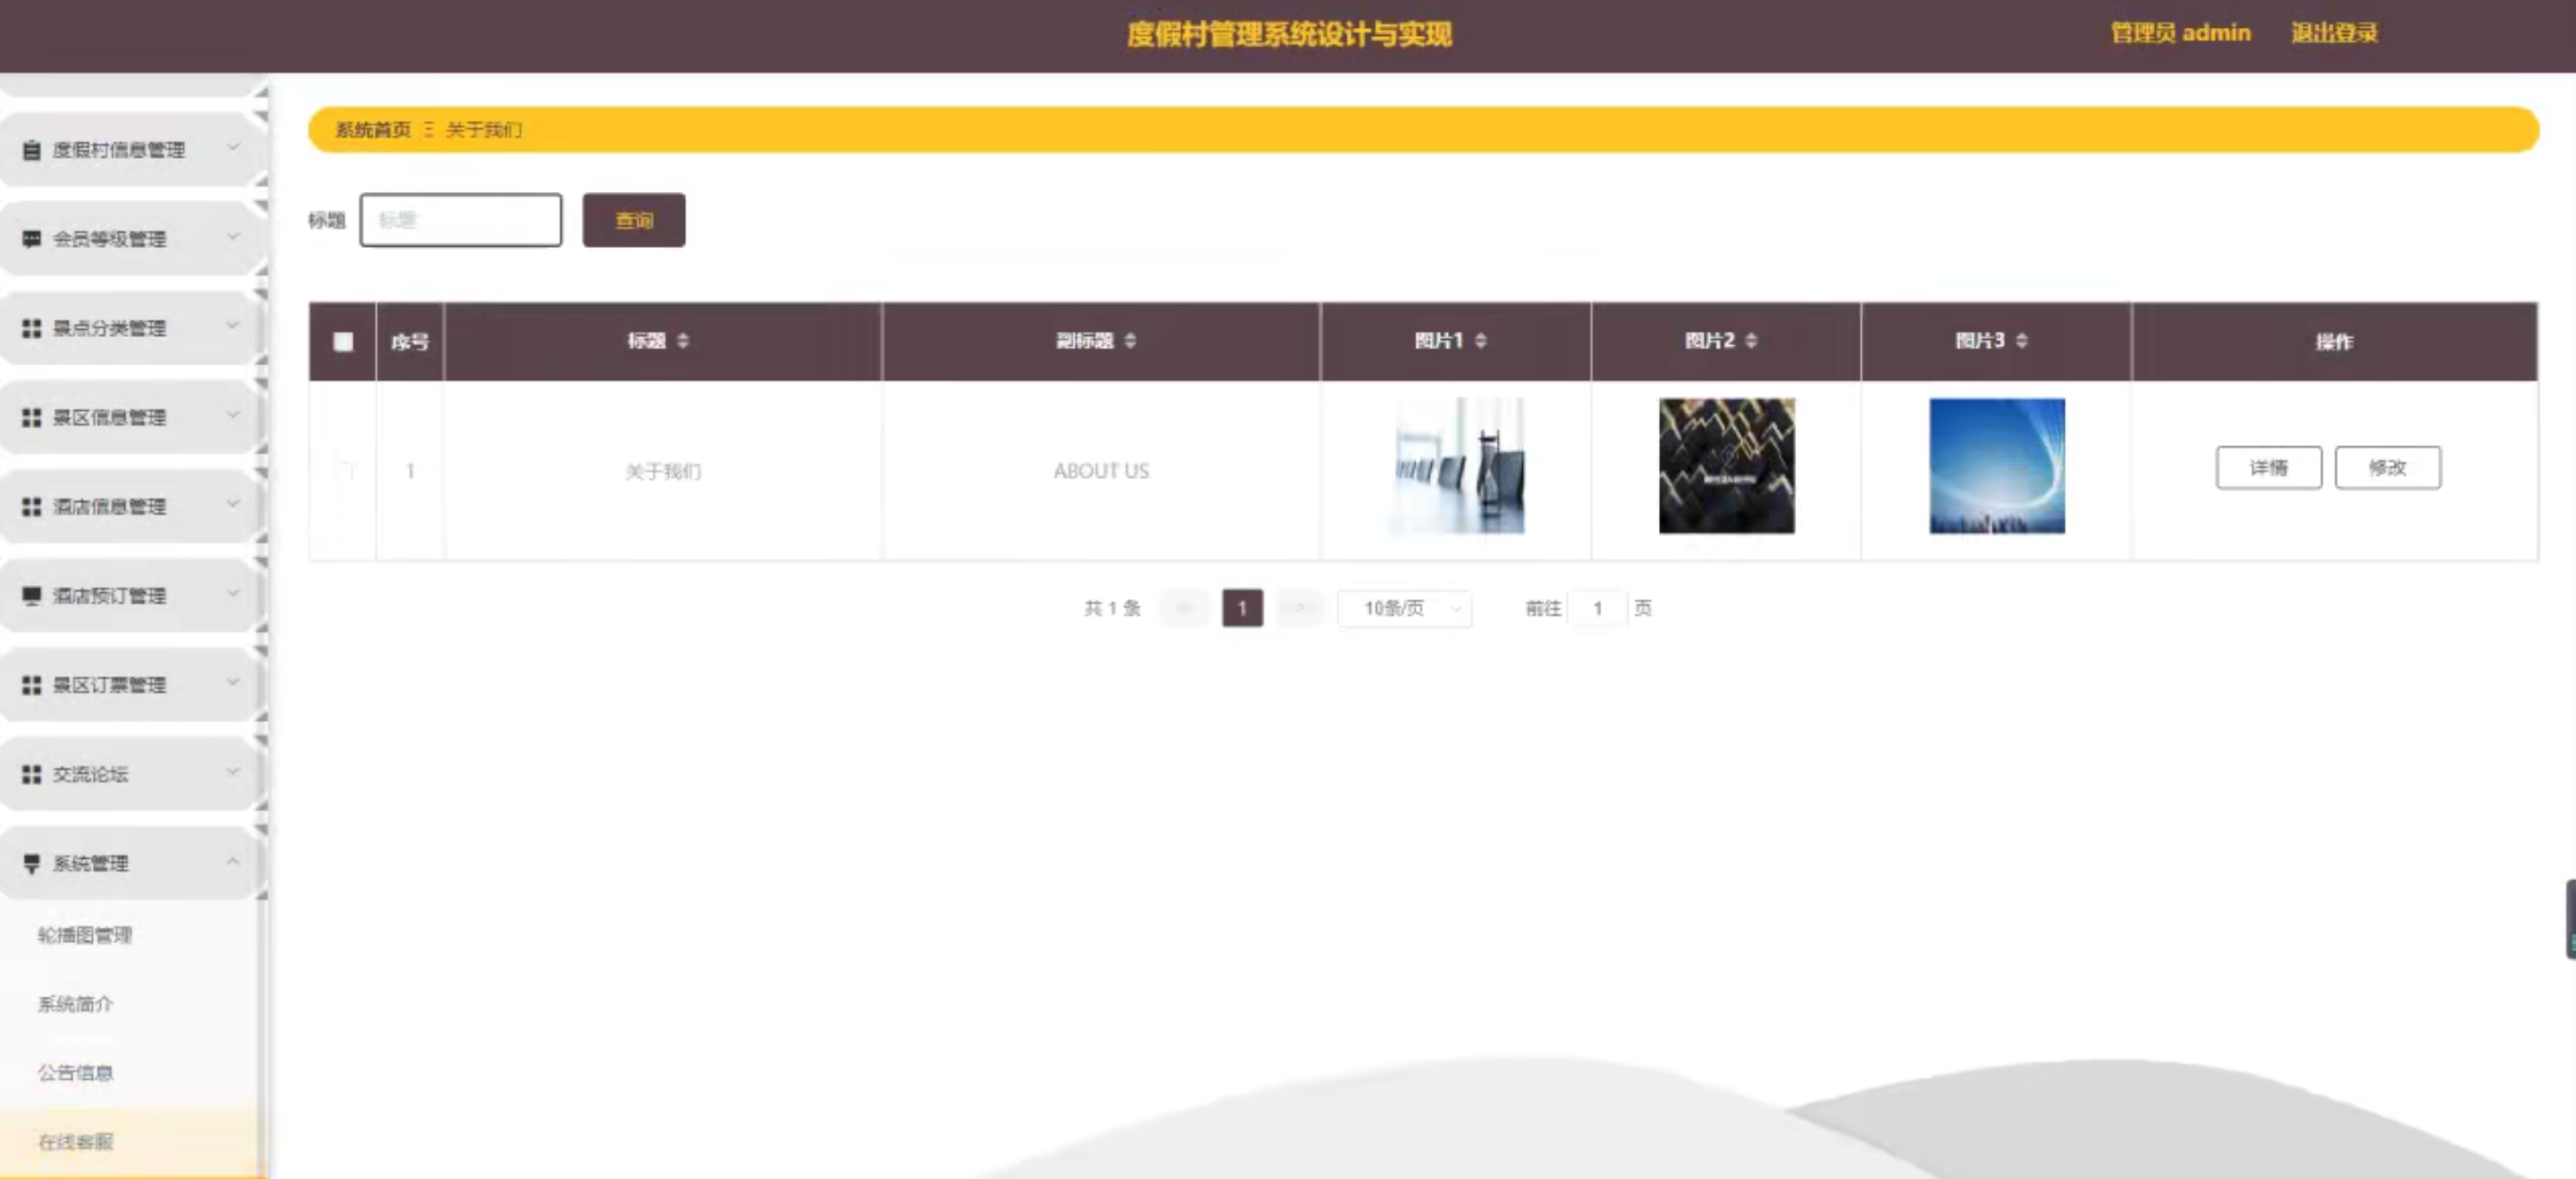Open 详情 for the 关于我们 row
This screenshot has width=2576, height=1179.
click(2269, 468)
